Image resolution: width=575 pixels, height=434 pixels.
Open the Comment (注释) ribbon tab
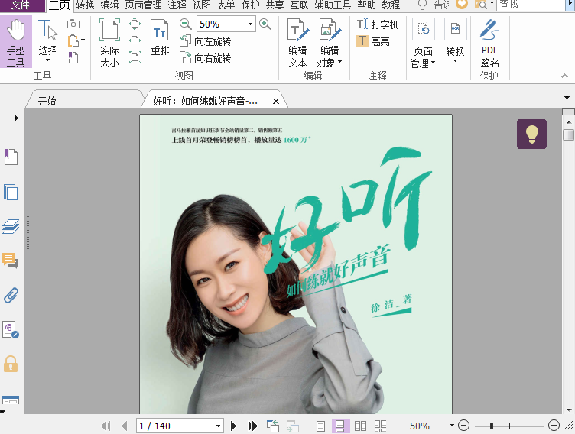pyautogui.click(x=177, y=5)
